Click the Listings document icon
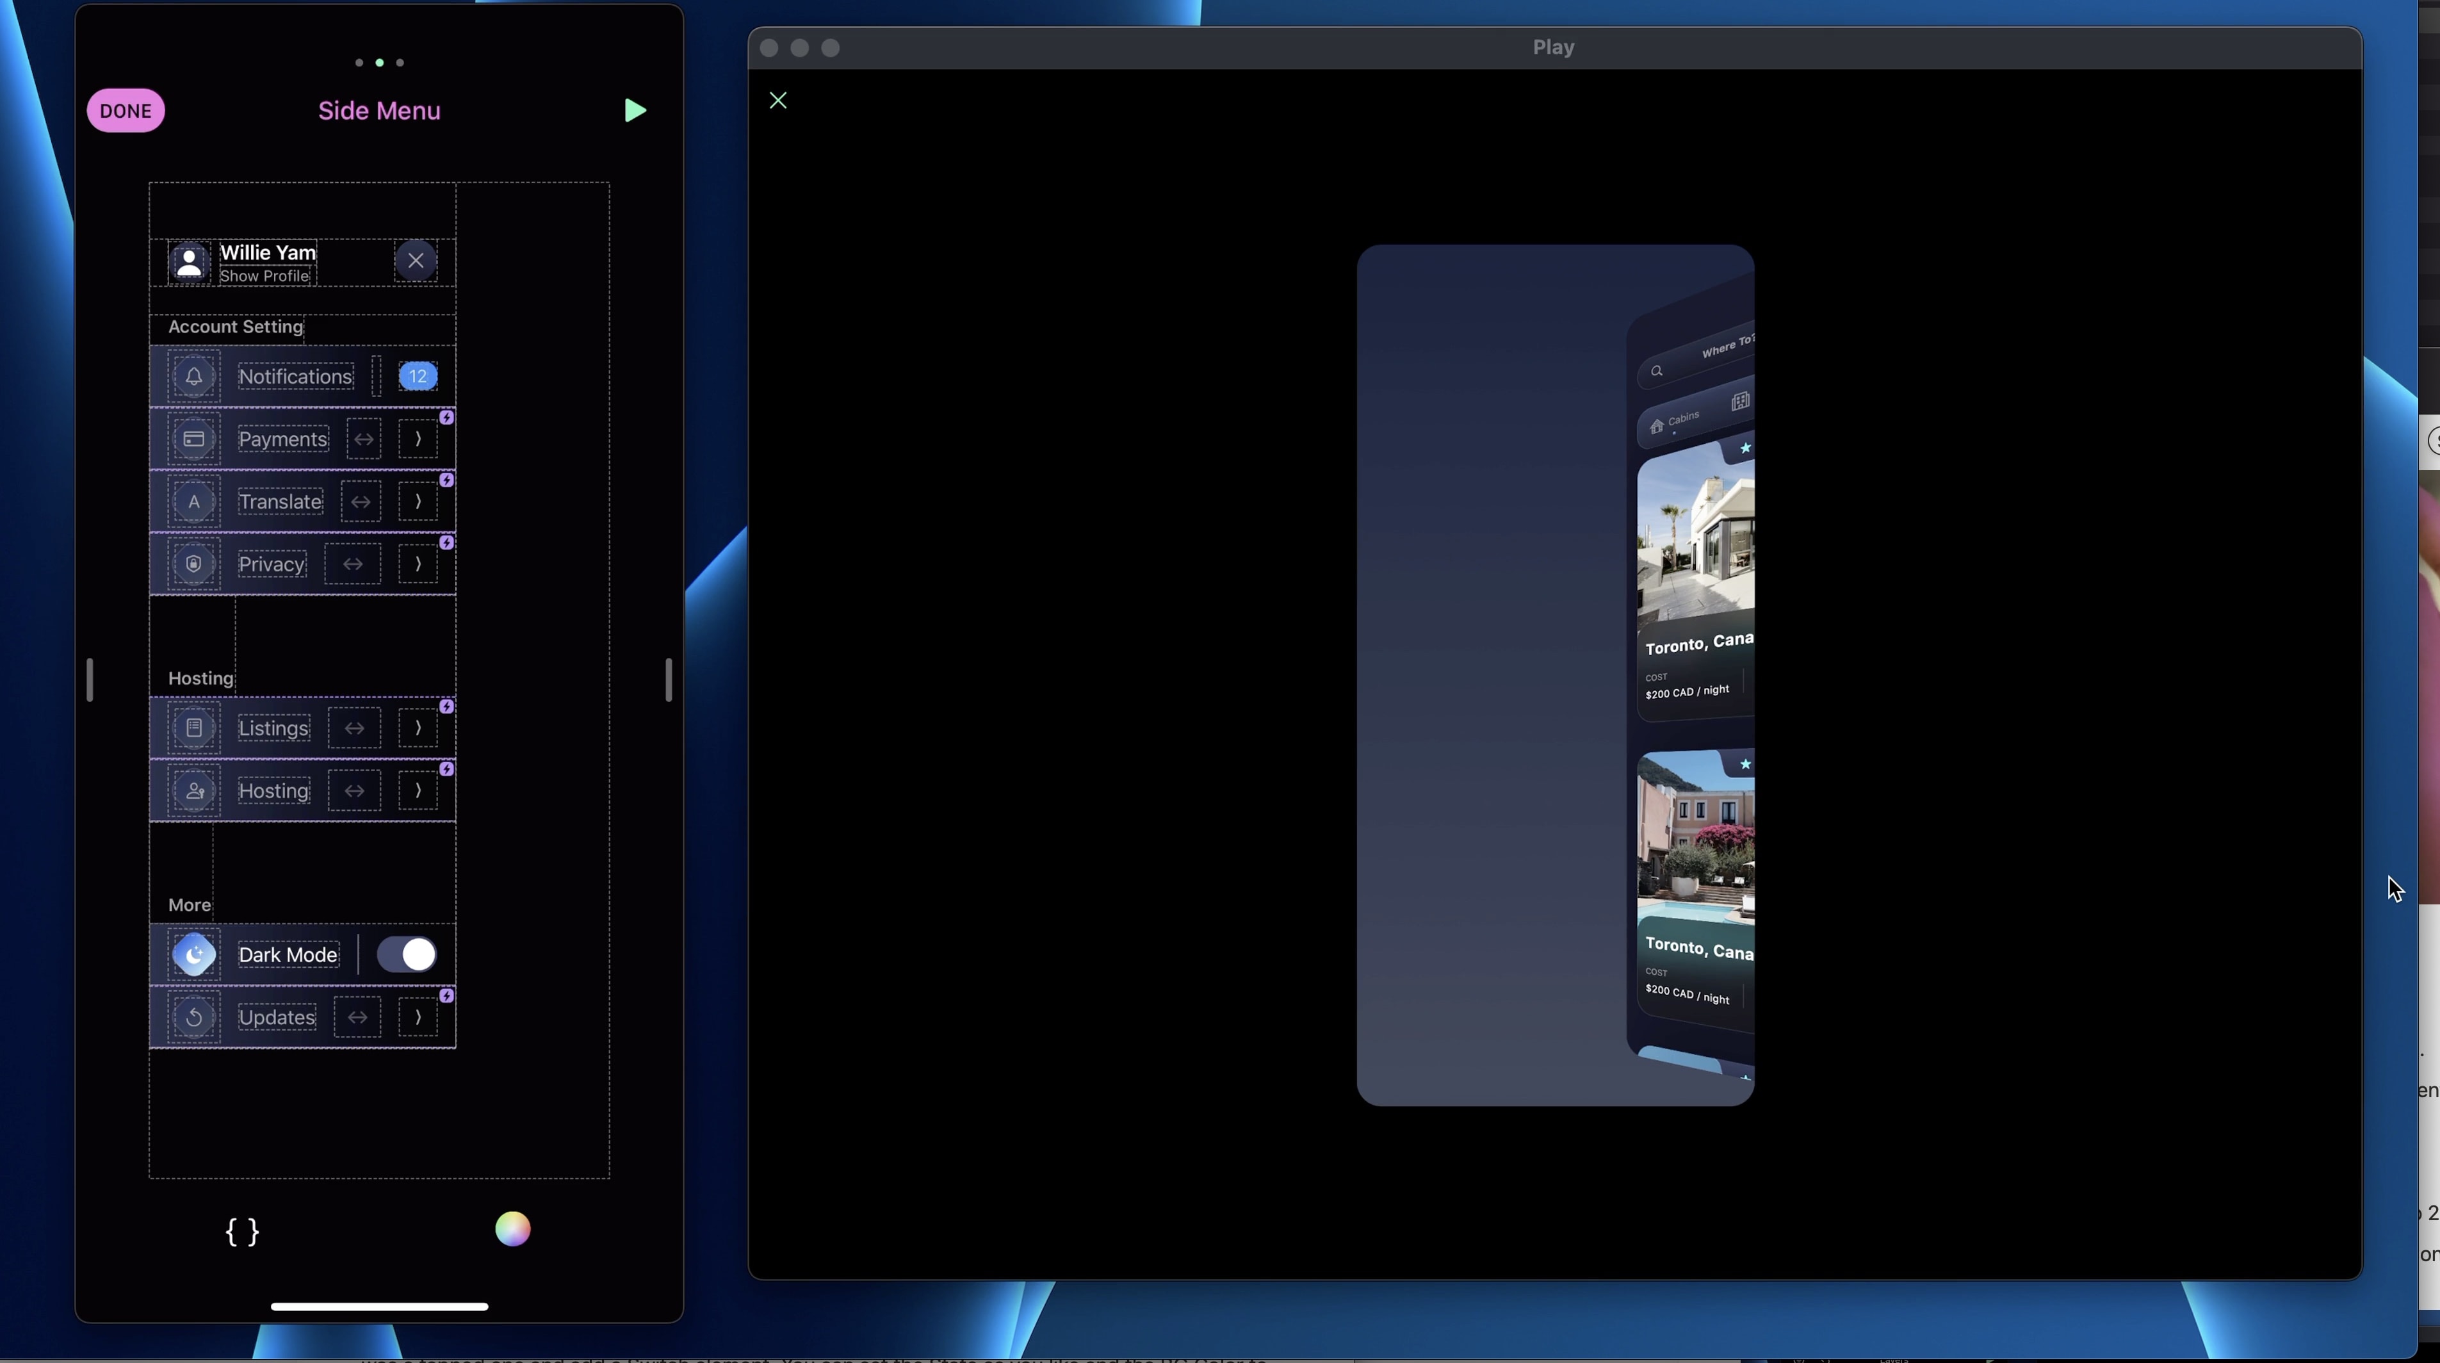This screenshot has height=1363, width=2440. coord(194,728)
